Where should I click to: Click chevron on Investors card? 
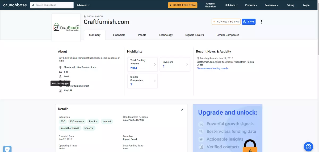[x=187, y=64]
